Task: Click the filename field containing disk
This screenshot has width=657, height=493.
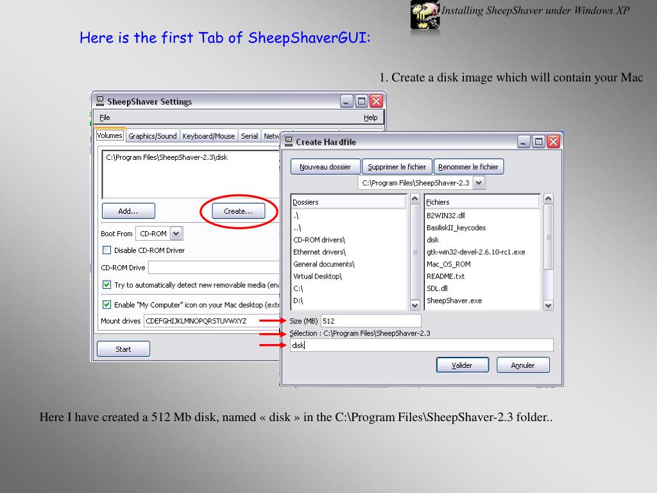Action: (422, 345)
